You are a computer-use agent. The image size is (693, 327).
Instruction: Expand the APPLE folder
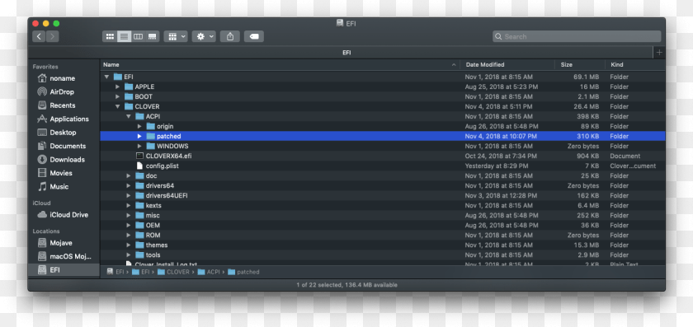117,87
